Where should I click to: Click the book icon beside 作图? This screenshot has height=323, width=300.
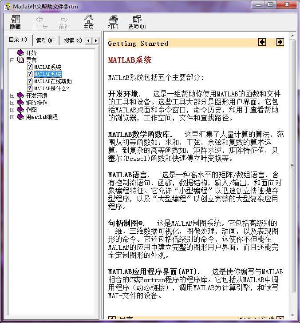coord(20,110)
